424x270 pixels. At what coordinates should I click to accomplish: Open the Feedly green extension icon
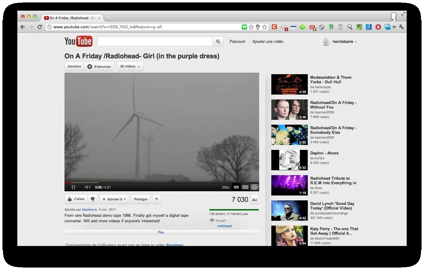pos(303,27)
